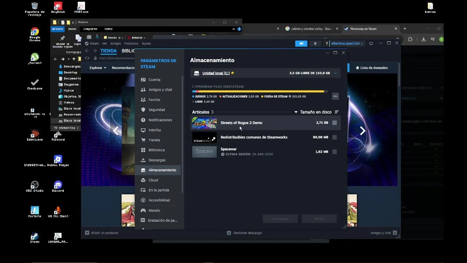467x263 pixels.
Task: Open the Ayuda menu in Steam
Action: click(146, 43)
